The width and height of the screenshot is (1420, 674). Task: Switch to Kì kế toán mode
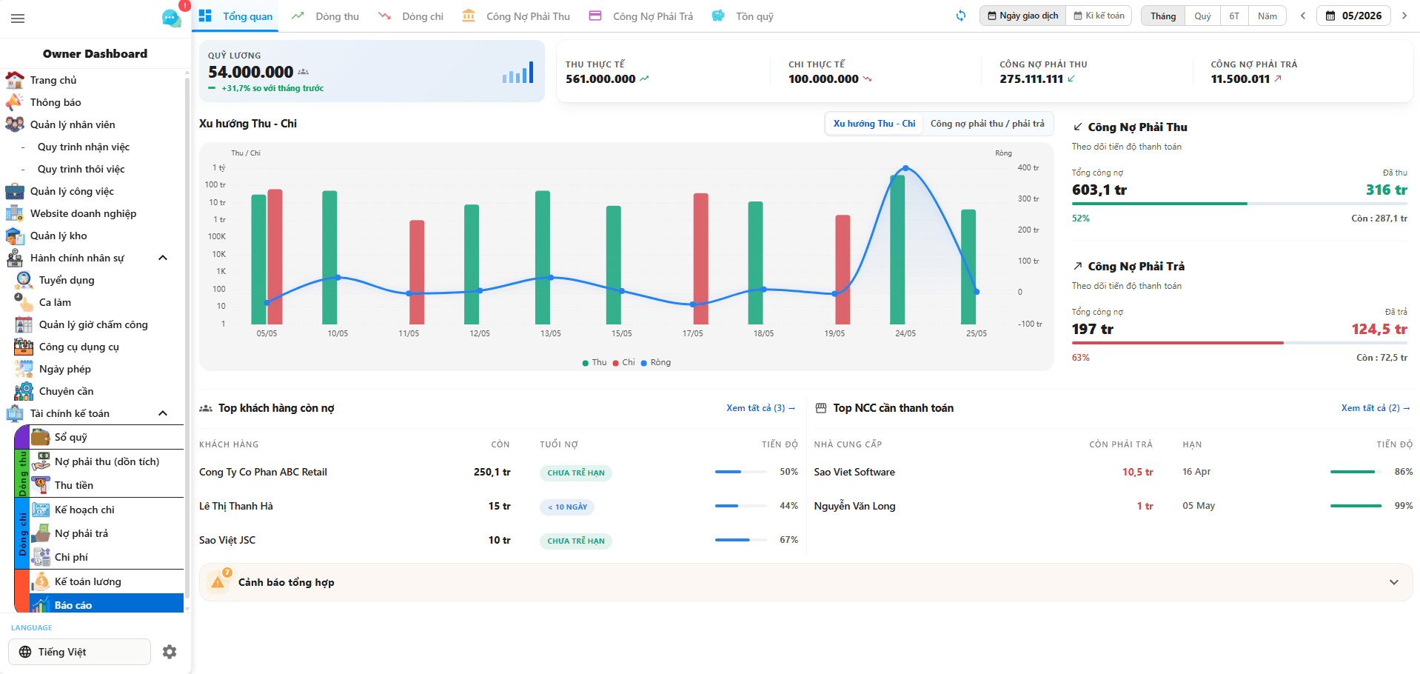point(1099,16)
